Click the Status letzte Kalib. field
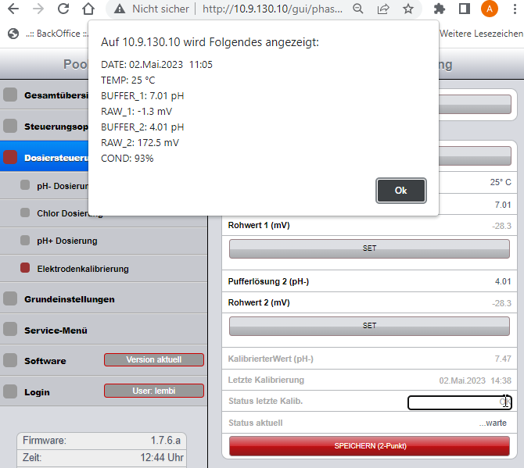Screen dimensions: 524x468 (x=460, y=402)
